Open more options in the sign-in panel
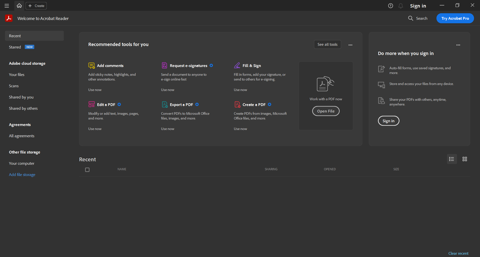The width and height of the screenshot is (480, 257). click(458, 45)
